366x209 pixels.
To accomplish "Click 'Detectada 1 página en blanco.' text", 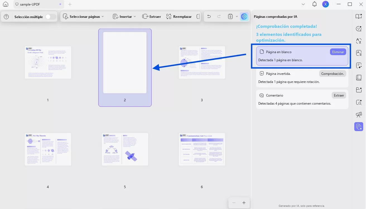I will [x=280, y=60].
